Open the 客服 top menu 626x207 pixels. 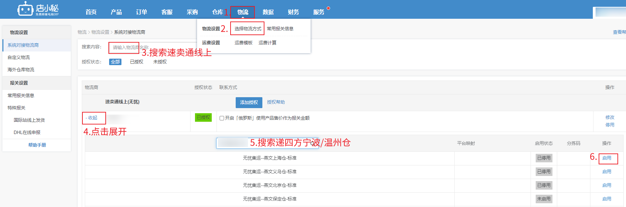tap(167, 12)
